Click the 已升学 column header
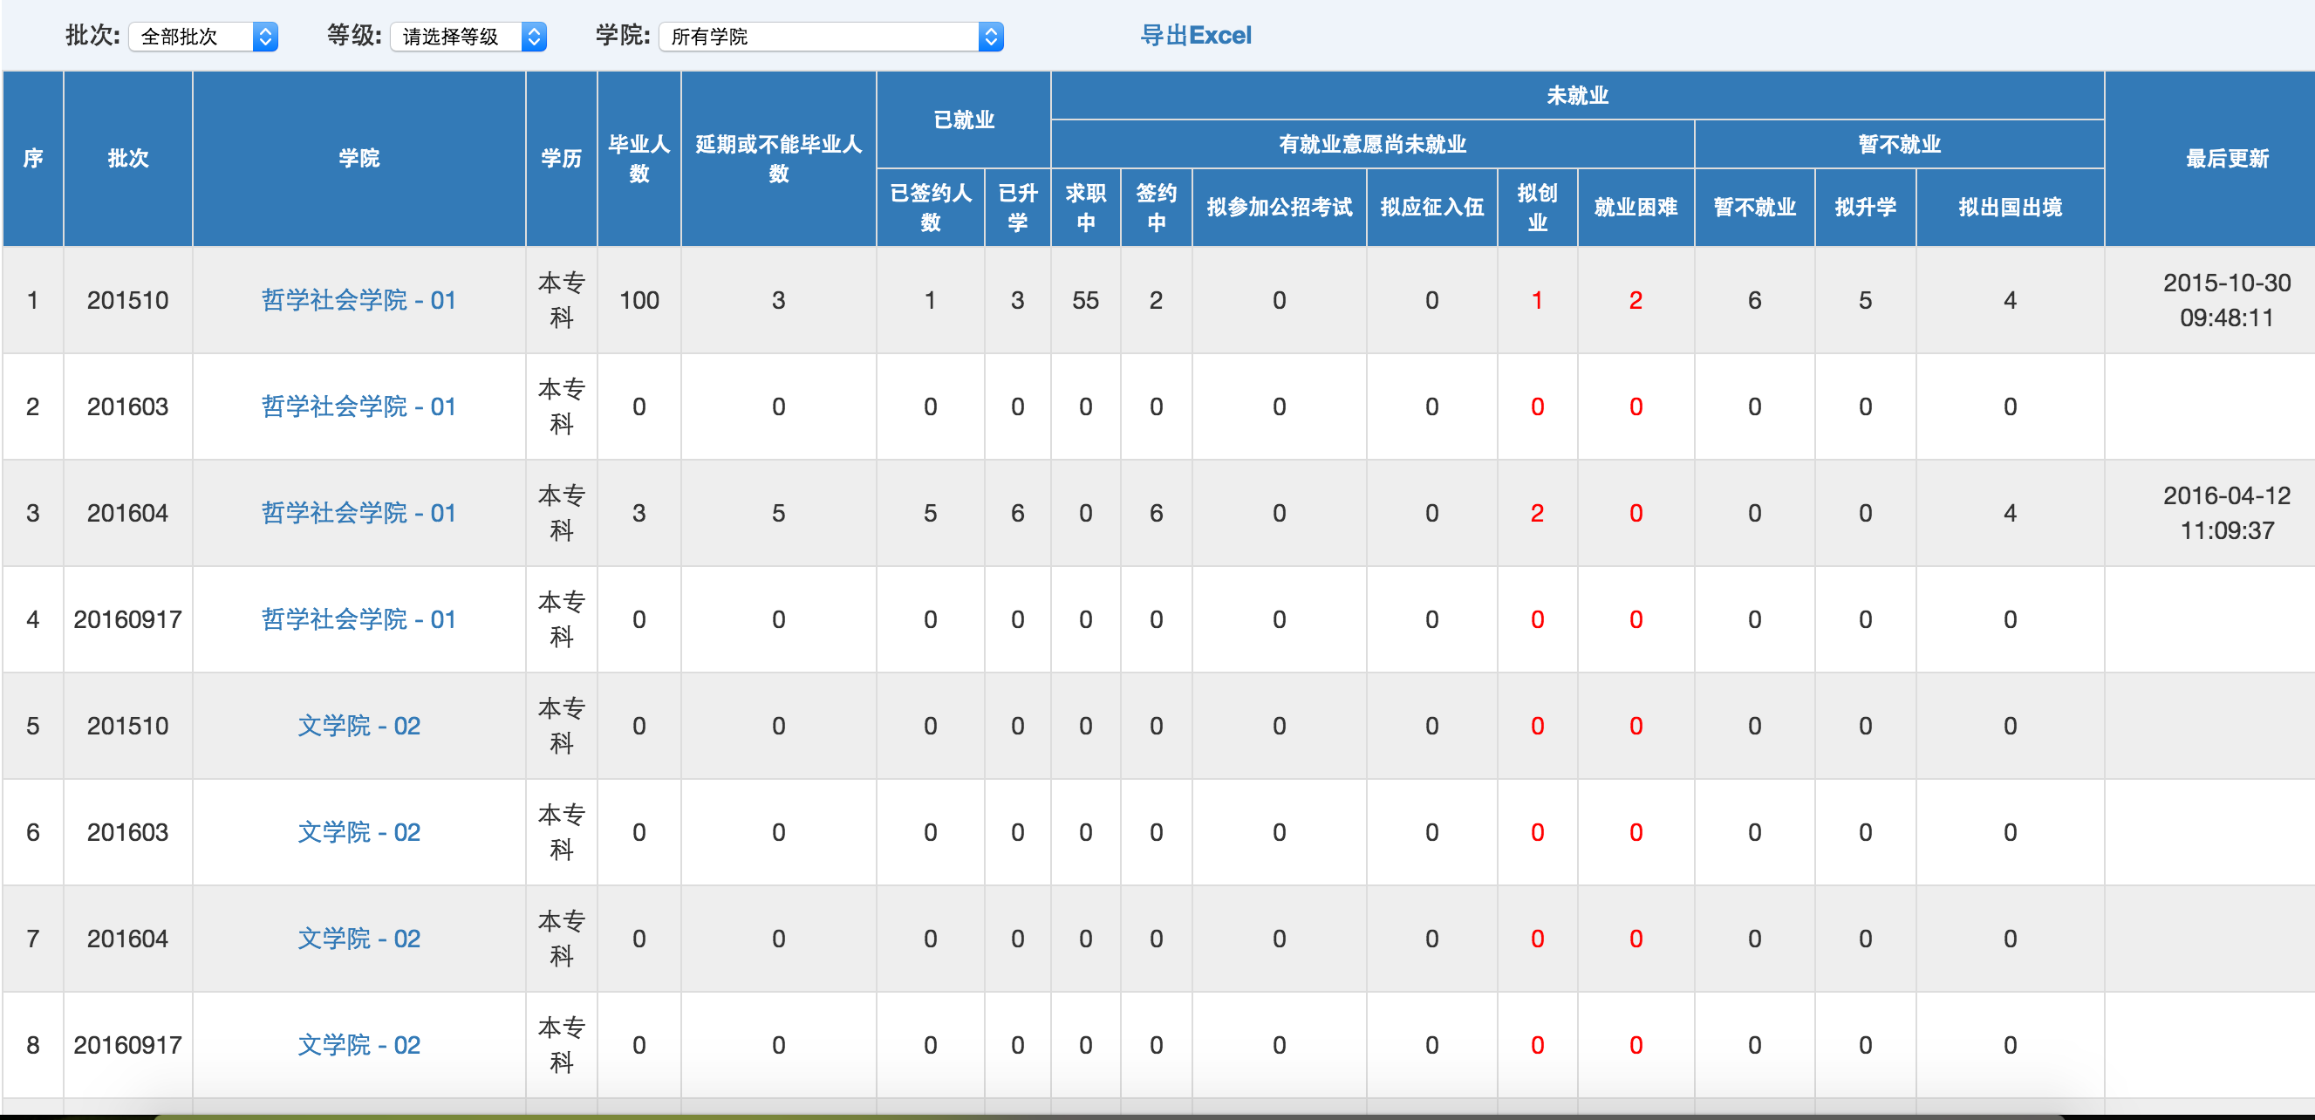The width and height of the screenshot is (2315, 1120). coord(1017,208)
